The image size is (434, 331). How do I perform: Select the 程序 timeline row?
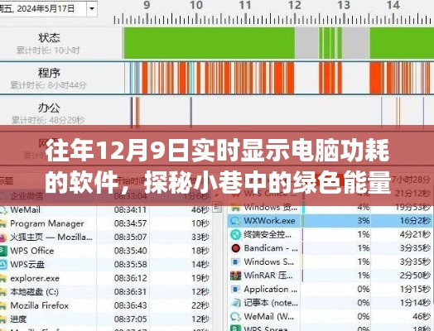(217, 78)
